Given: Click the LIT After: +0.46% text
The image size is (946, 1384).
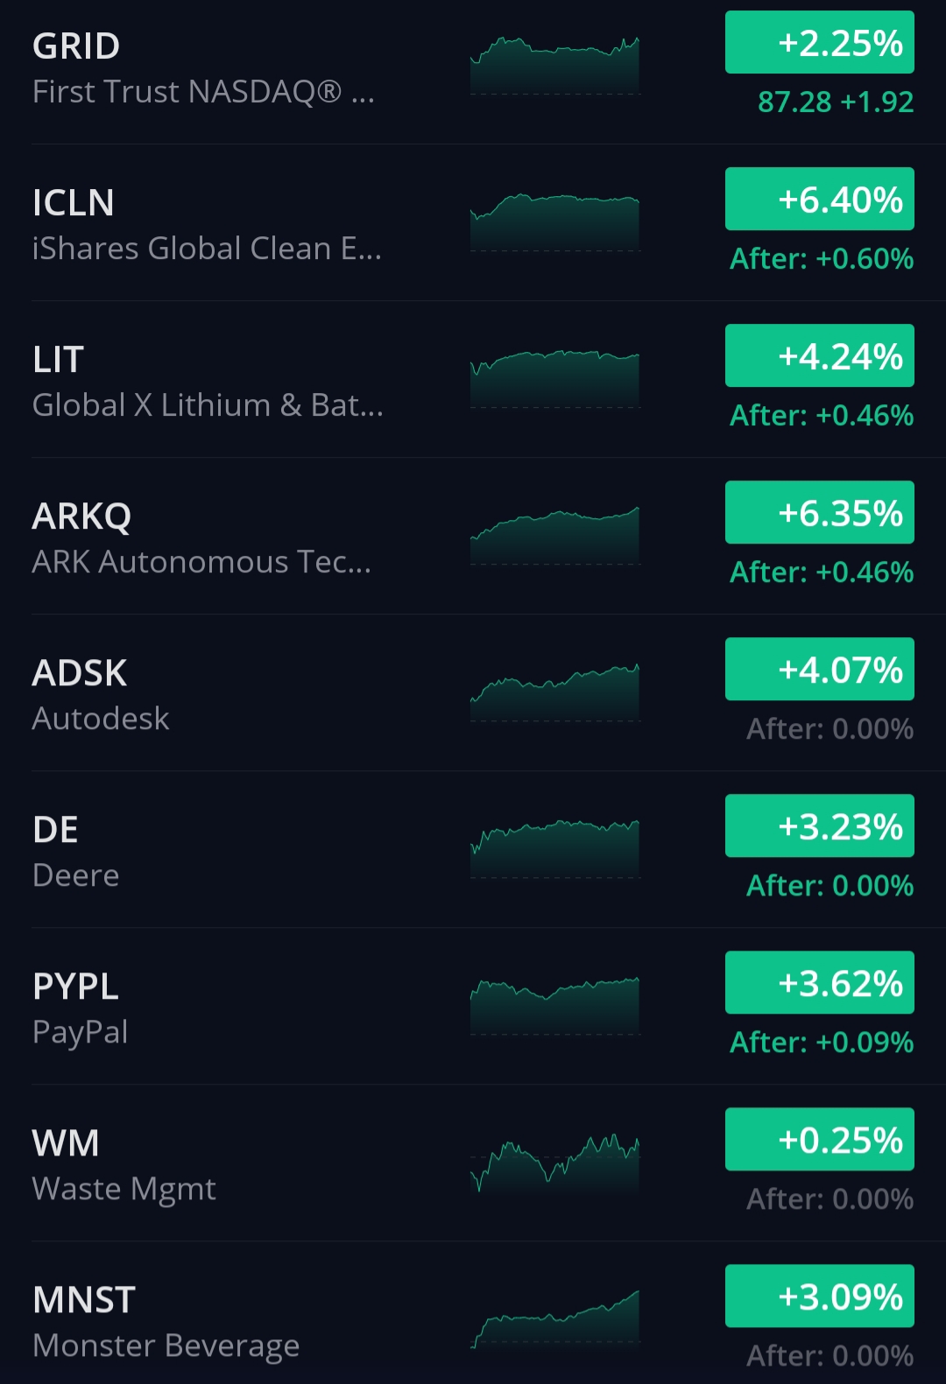Looking at the screenshot, I should click(x=822, y=415).
